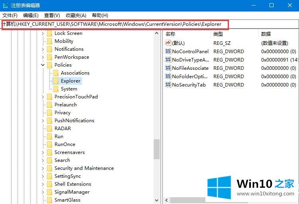
Task: Collapse the Policies tree node
Action: pyautogui.click(x=43, y=65)
